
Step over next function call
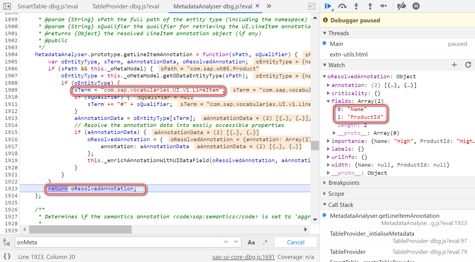pos(342,6)
